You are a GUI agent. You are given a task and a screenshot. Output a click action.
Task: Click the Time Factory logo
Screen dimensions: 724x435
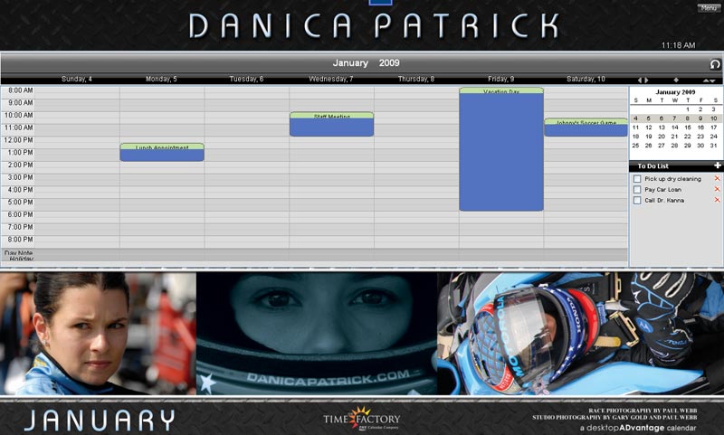pyautogui.click(x=361, y=419)
